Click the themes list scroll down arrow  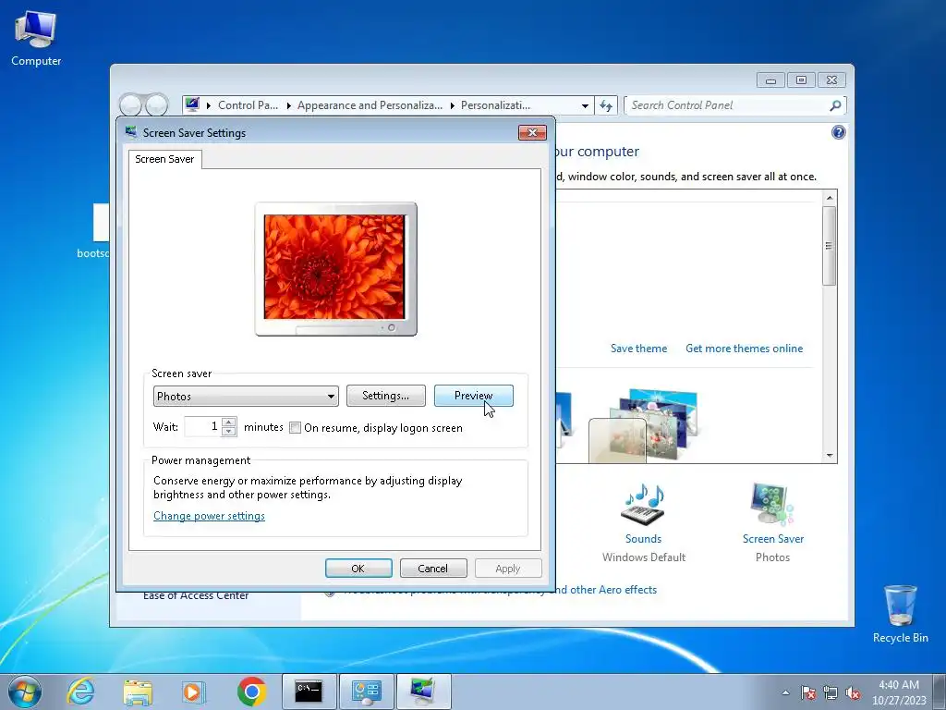pyautogui.click(x=830, y=456)
